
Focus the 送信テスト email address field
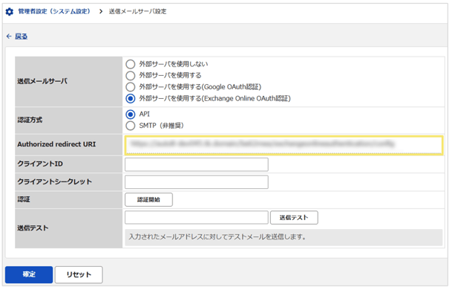197,217
